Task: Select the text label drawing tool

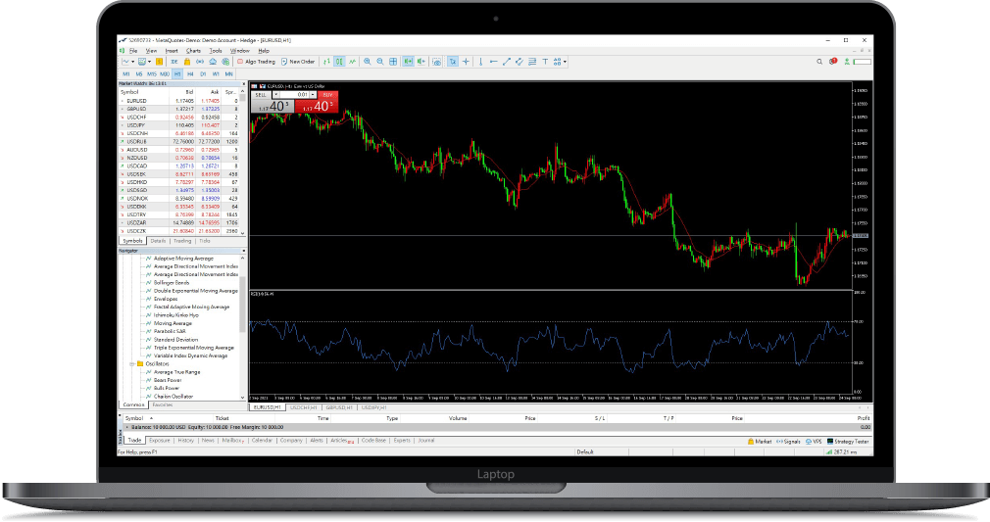Action: point(546,62)
